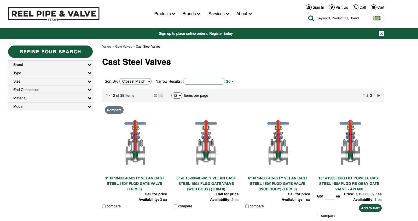Switch to list view layout
Image resolution: width=418 pixels, height=221 pixels.
click(161, 96)
